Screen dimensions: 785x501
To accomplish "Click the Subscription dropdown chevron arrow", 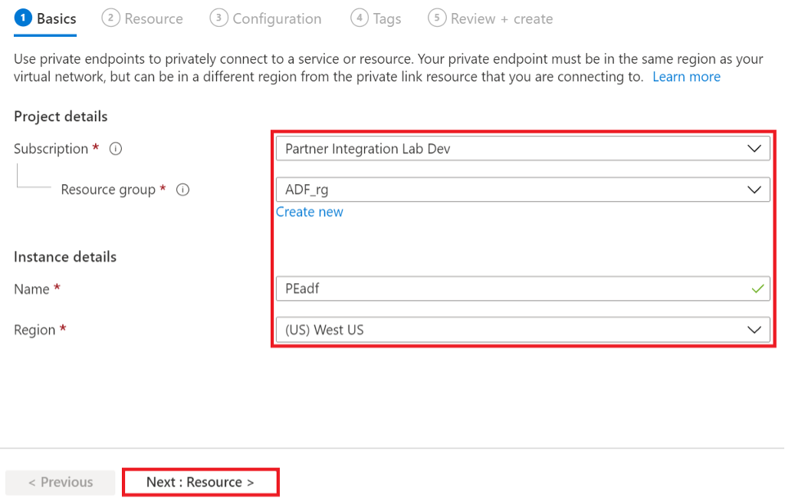I will click(x=754, y=149).
